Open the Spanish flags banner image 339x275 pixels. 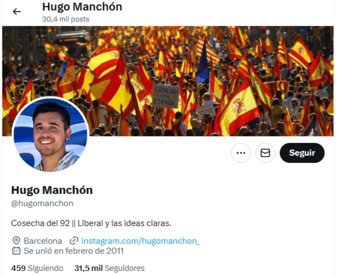168,81
